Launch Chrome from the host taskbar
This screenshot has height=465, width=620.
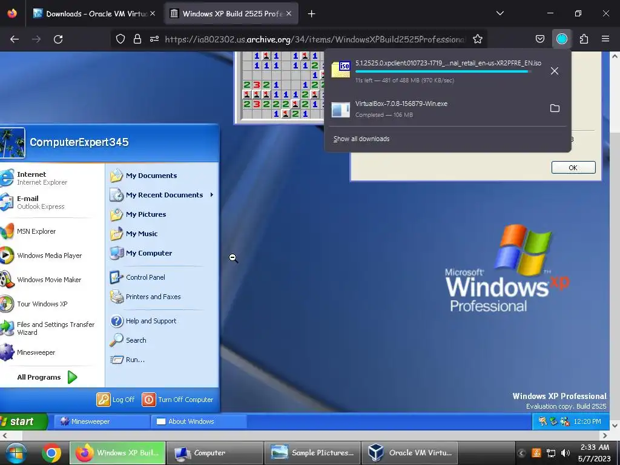51,453
